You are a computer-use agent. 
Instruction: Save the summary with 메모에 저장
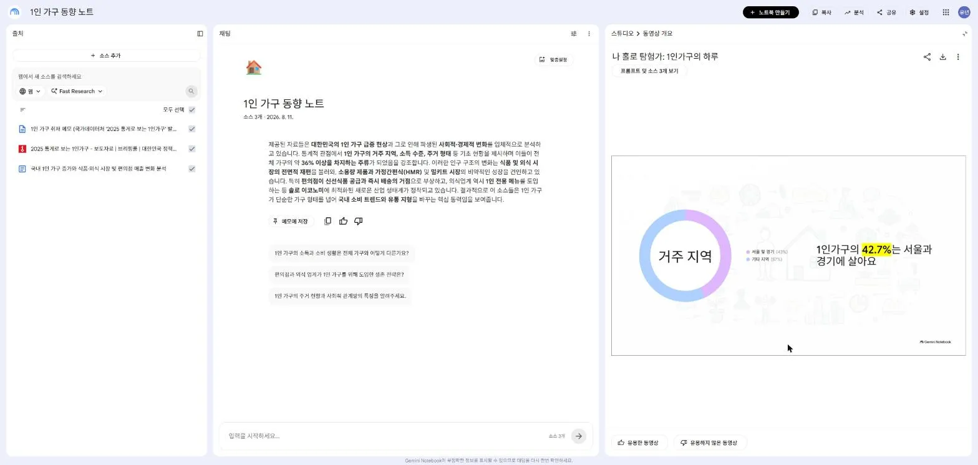(291, 222)
